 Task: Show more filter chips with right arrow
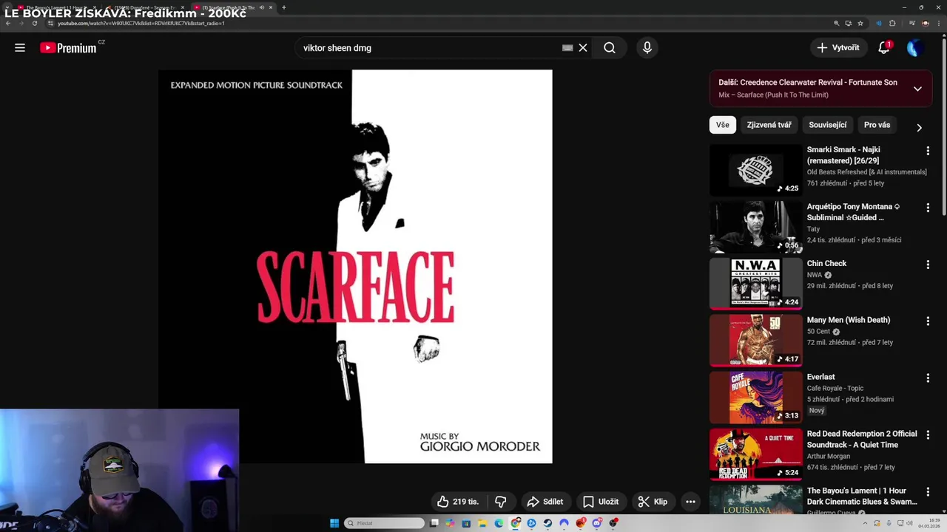pyautogui.click(x=919, y=128)
